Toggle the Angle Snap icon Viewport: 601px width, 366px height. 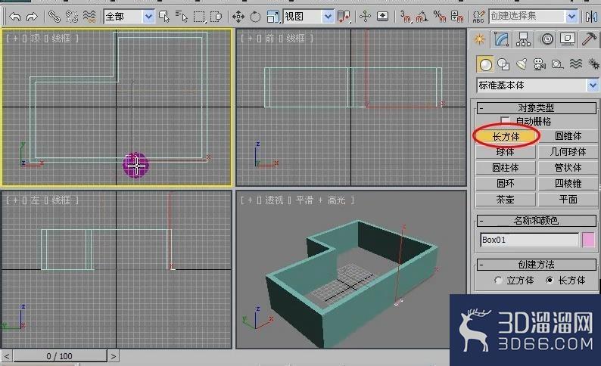coord(422,17)
